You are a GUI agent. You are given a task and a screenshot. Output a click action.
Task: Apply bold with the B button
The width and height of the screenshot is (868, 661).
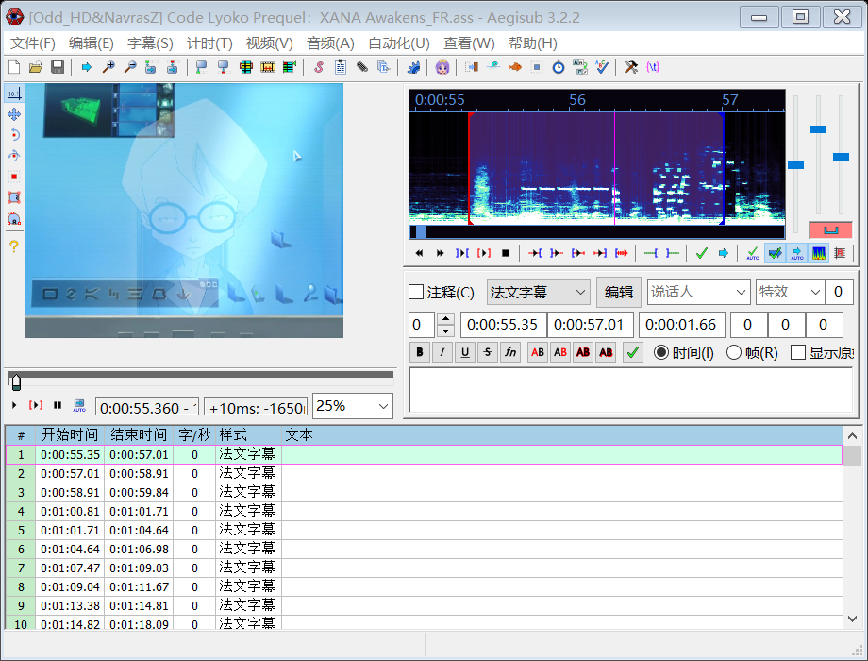[x=420, y=352]
